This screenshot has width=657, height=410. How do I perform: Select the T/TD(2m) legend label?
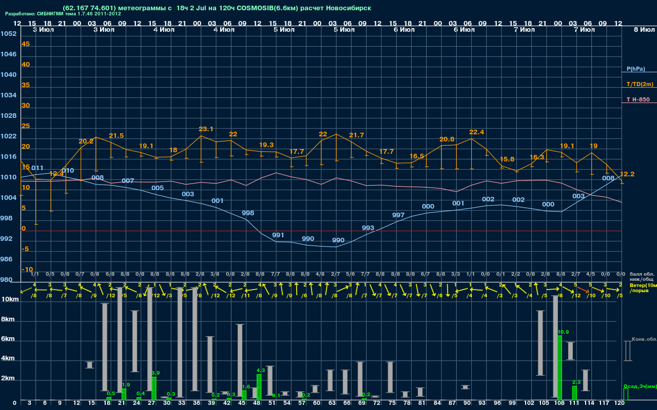tap(640, 84)
